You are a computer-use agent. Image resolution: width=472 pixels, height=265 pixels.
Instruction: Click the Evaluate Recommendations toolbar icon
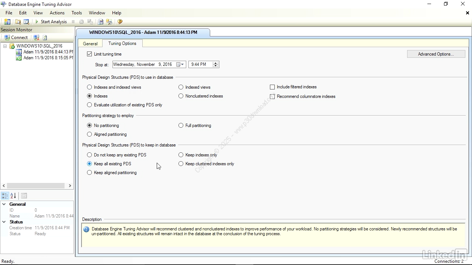pyautogui.click(x=100, y=22)
